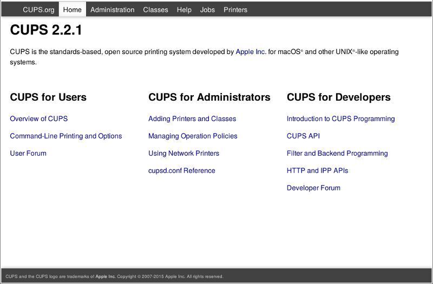Open Adding Printers and Classes
Viewport: 433px width, 284px height.
pyautogui.click(x=192, y=118)
